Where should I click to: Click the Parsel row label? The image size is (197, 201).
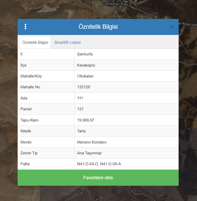pos(26,109)
